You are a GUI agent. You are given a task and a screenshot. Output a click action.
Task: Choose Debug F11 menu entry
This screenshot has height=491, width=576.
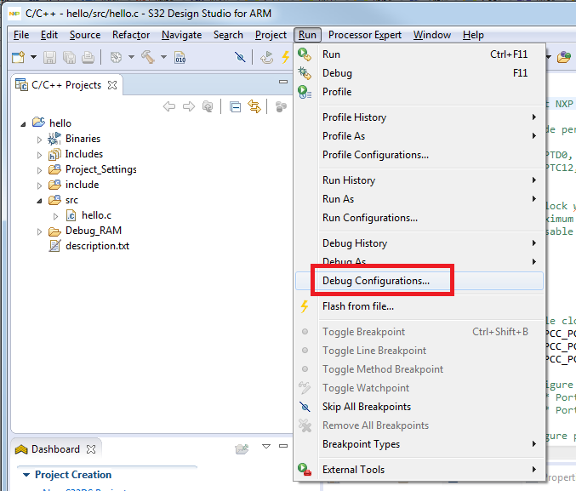click(419, 73)
